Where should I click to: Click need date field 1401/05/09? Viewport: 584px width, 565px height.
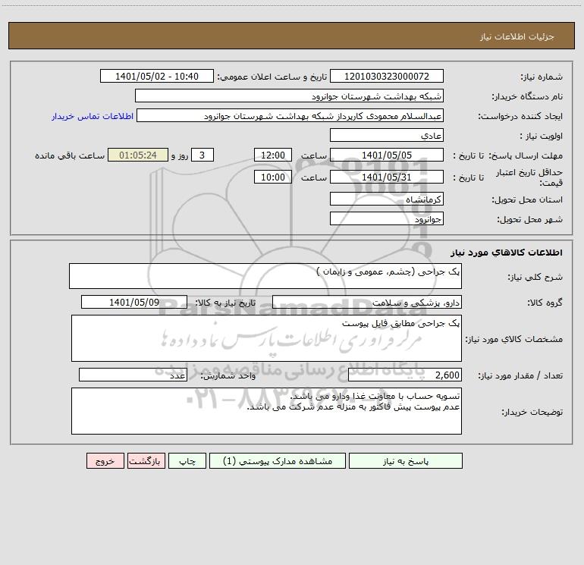coord(134,303)
